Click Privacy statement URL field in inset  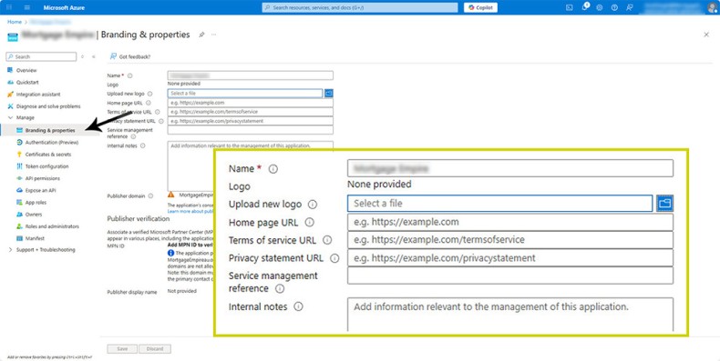[510, 258]
